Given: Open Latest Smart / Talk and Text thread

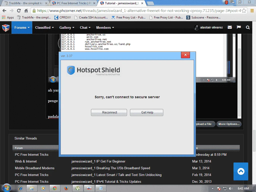Looking at the screenshot, I should [x=116, y=175].
